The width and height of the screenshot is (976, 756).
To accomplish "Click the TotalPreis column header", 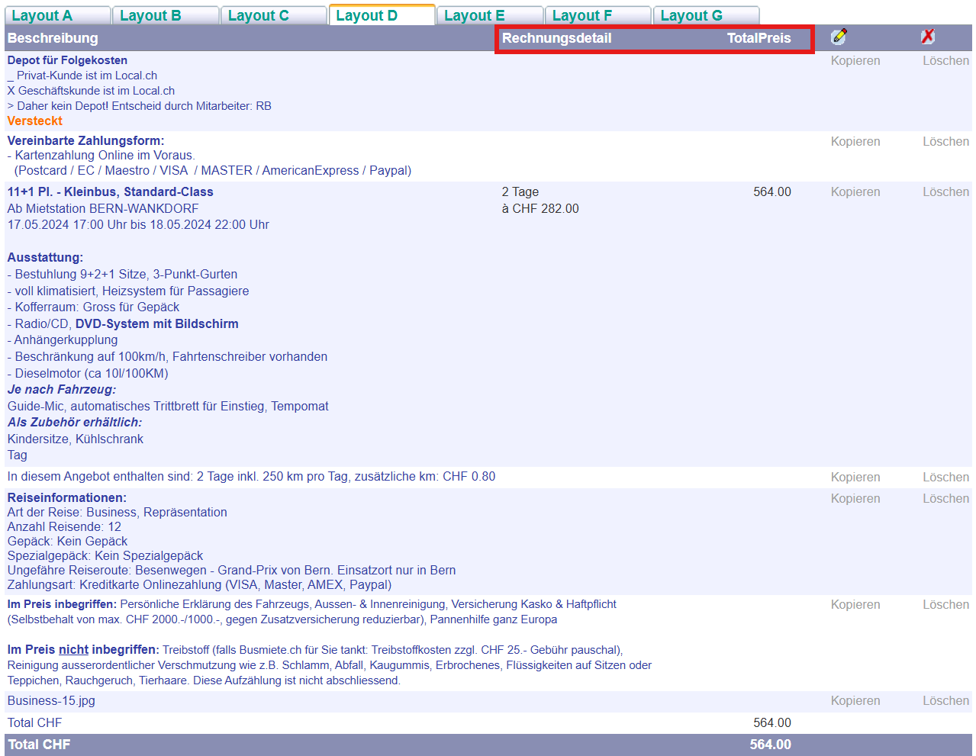I will coord(759,38).
